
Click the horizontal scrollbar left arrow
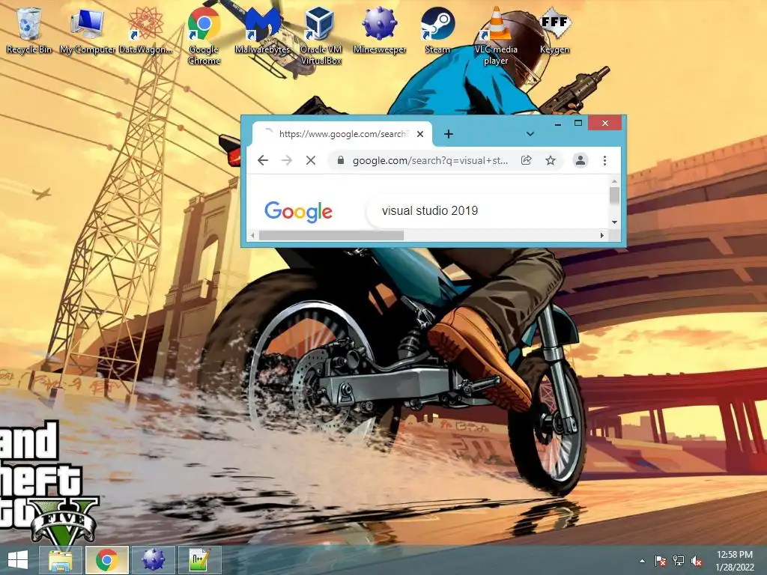252,236
